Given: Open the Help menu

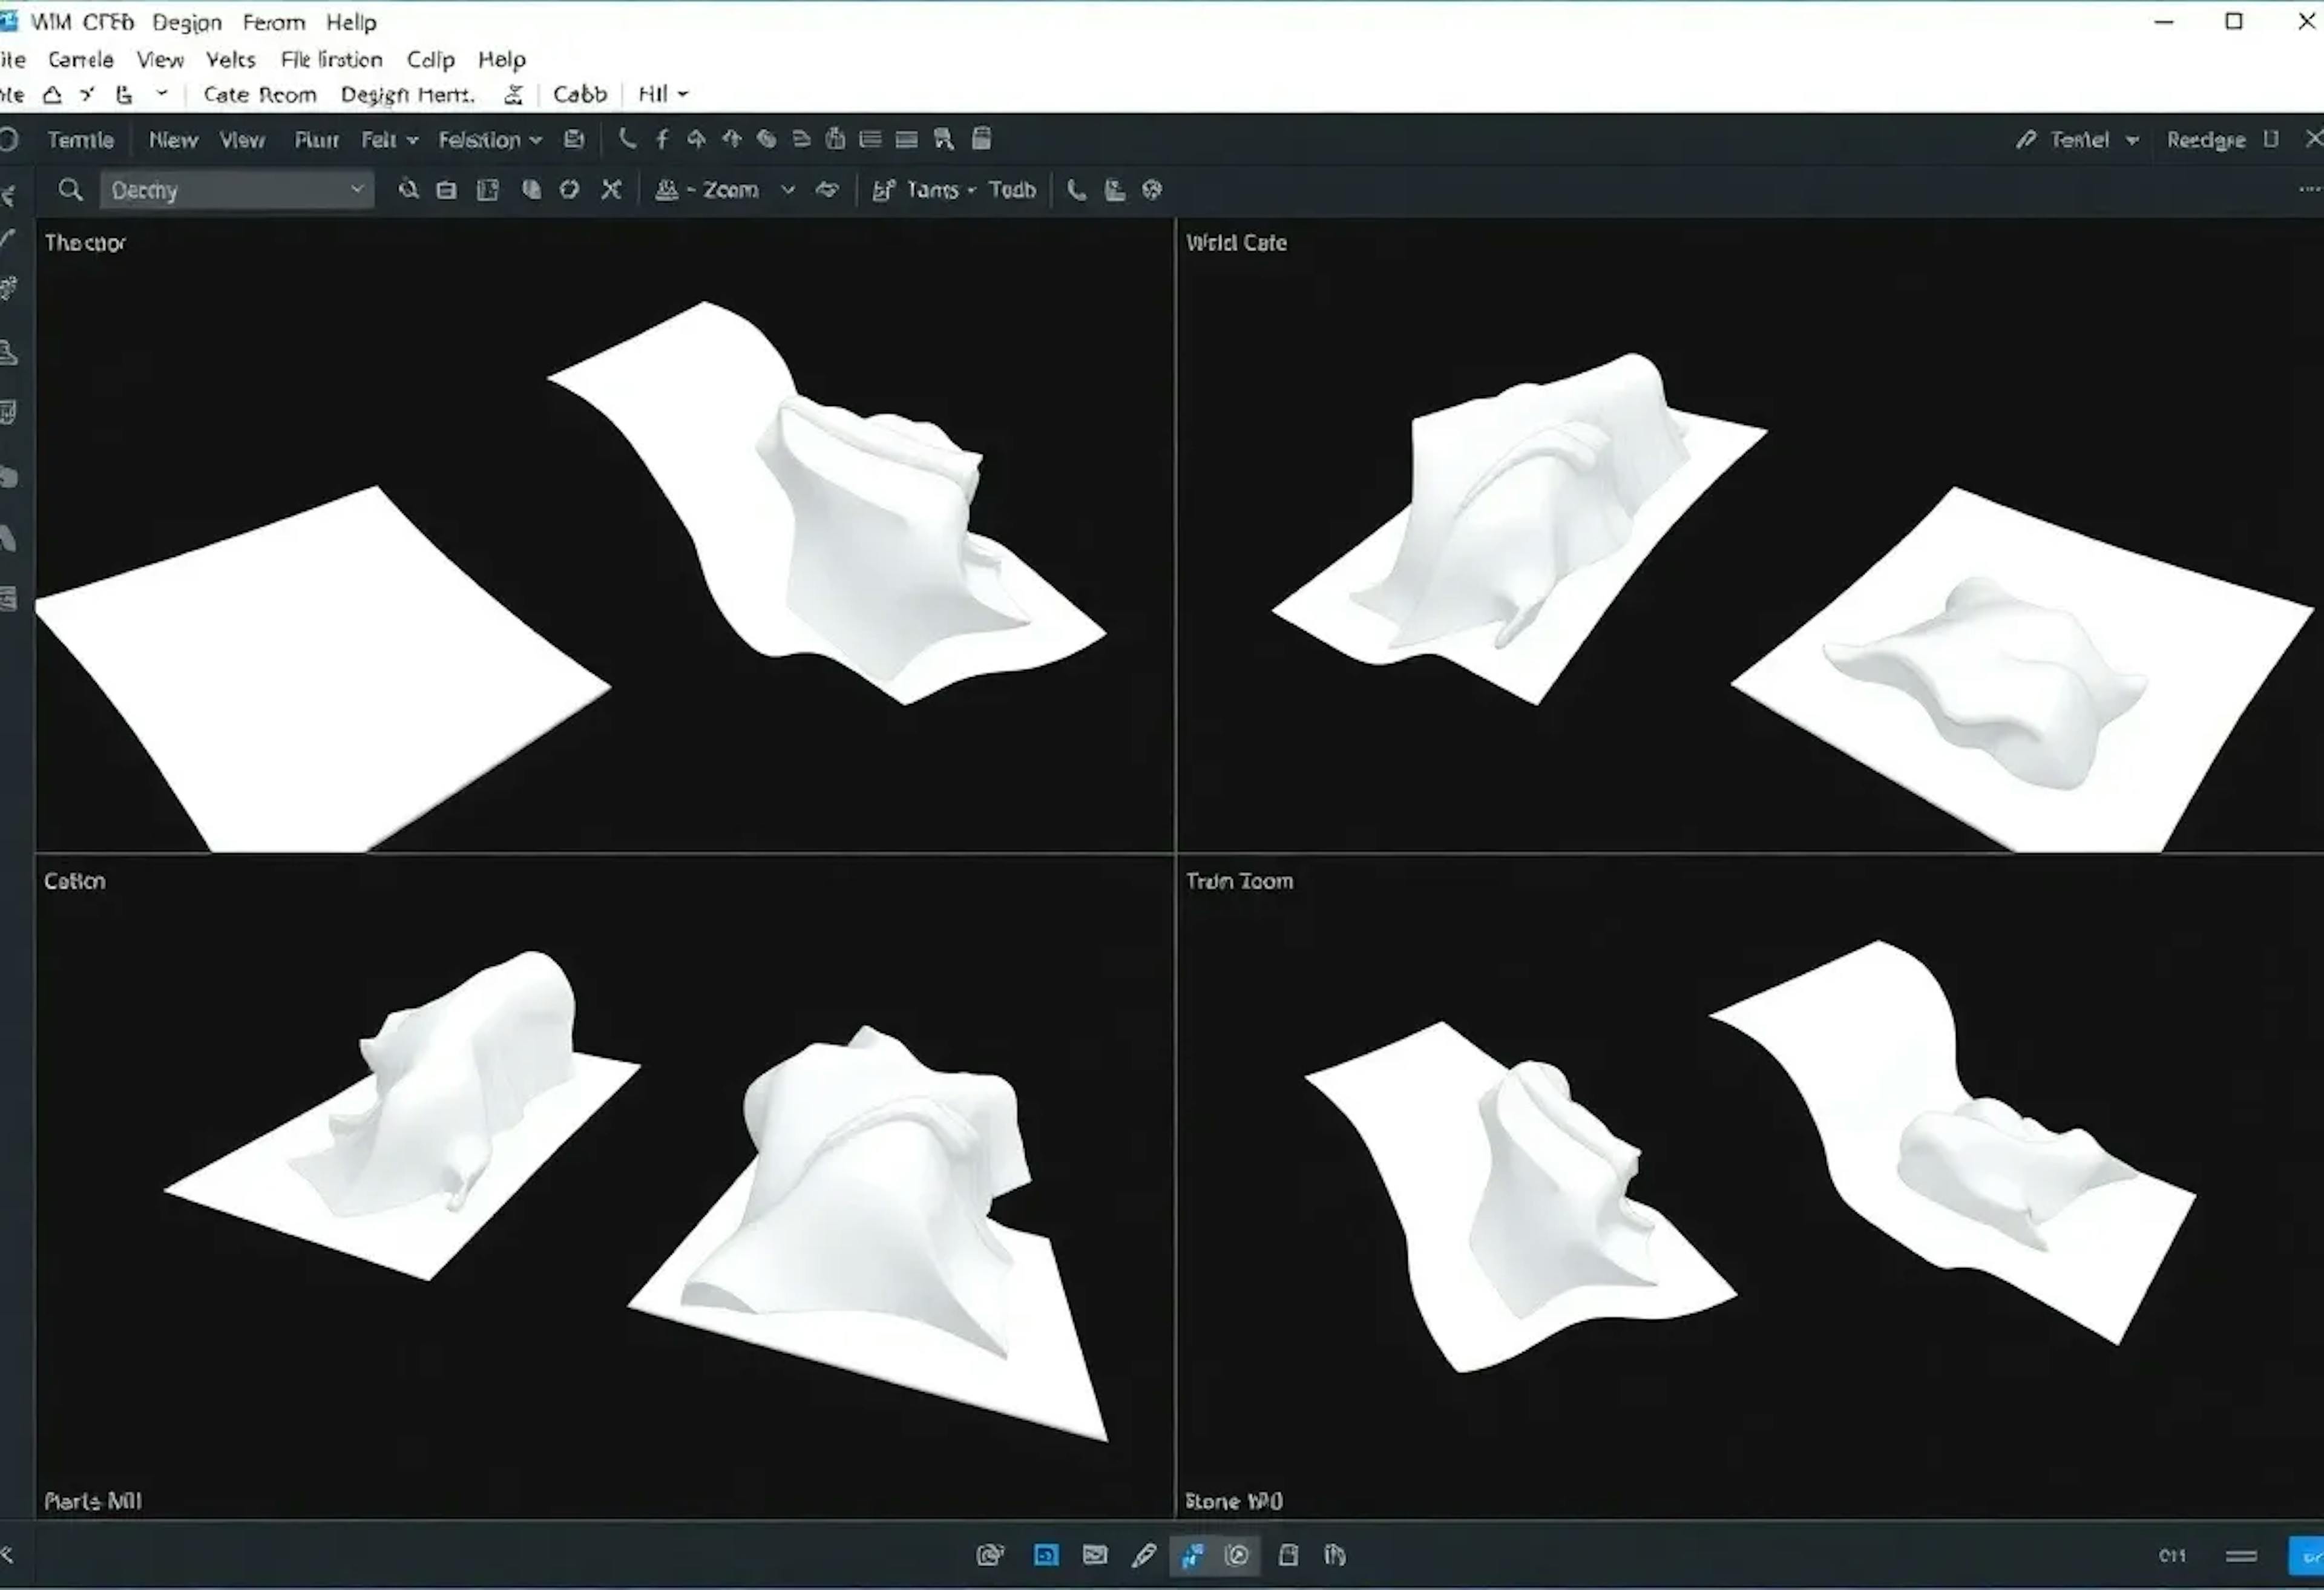Looking at the screenshot, I should (351, 21).
